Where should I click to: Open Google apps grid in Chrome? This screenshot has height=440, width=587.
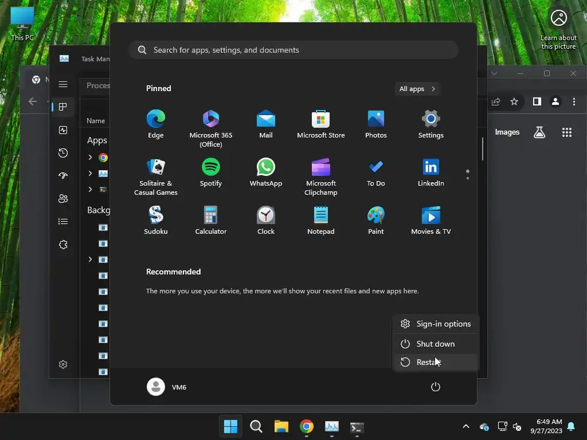pyautogui.click(x=567, y=132)
